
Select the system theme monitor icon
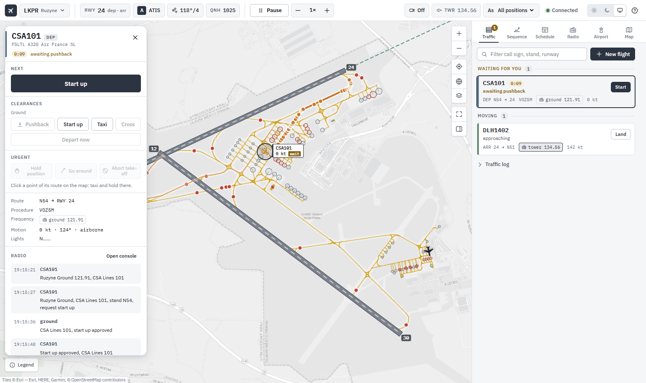[x=620, y=10]
